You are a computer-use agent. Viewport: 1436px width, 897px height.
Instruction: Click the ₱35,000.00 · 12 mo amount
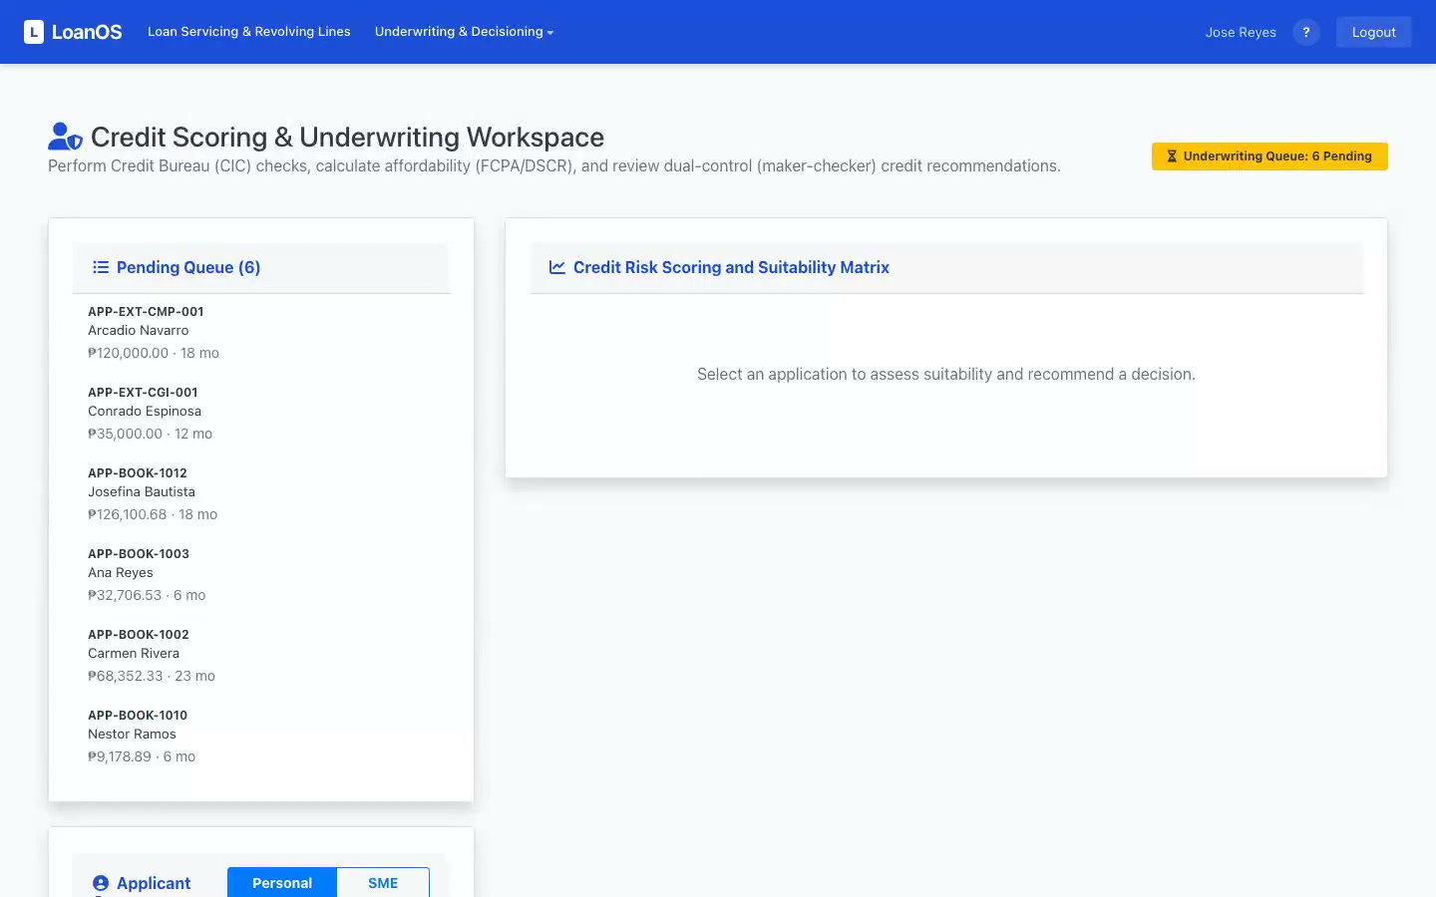pos(150,434)
